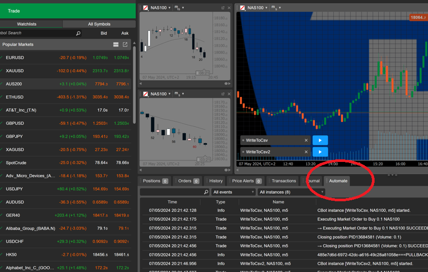
Task: Select the 'Closing position PID13684581 (Volume: 0.1)' entry
Action: [284, 237]
